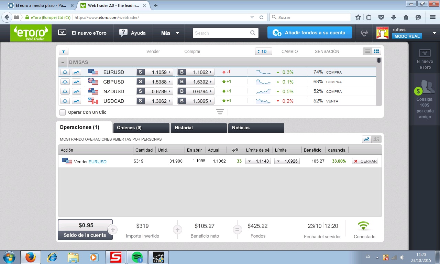Image resolution: width=440 pixels, height=264 pixels.
Task: Buy USDCAD at 1.3065
Action: pos(196,101)
